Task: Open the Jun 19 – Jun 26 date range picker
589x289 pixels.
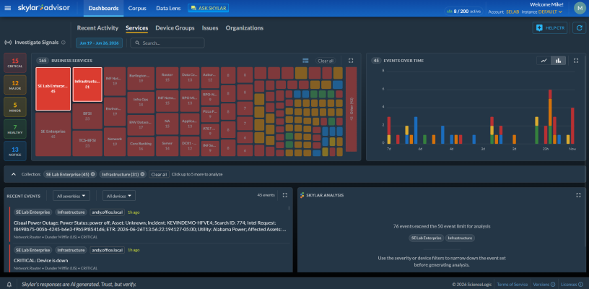Action: (x=99, y=43)
